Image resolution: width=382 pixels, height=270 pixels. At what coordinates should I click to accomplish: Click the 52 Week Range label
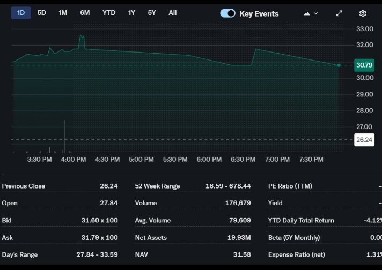point(157,186)
